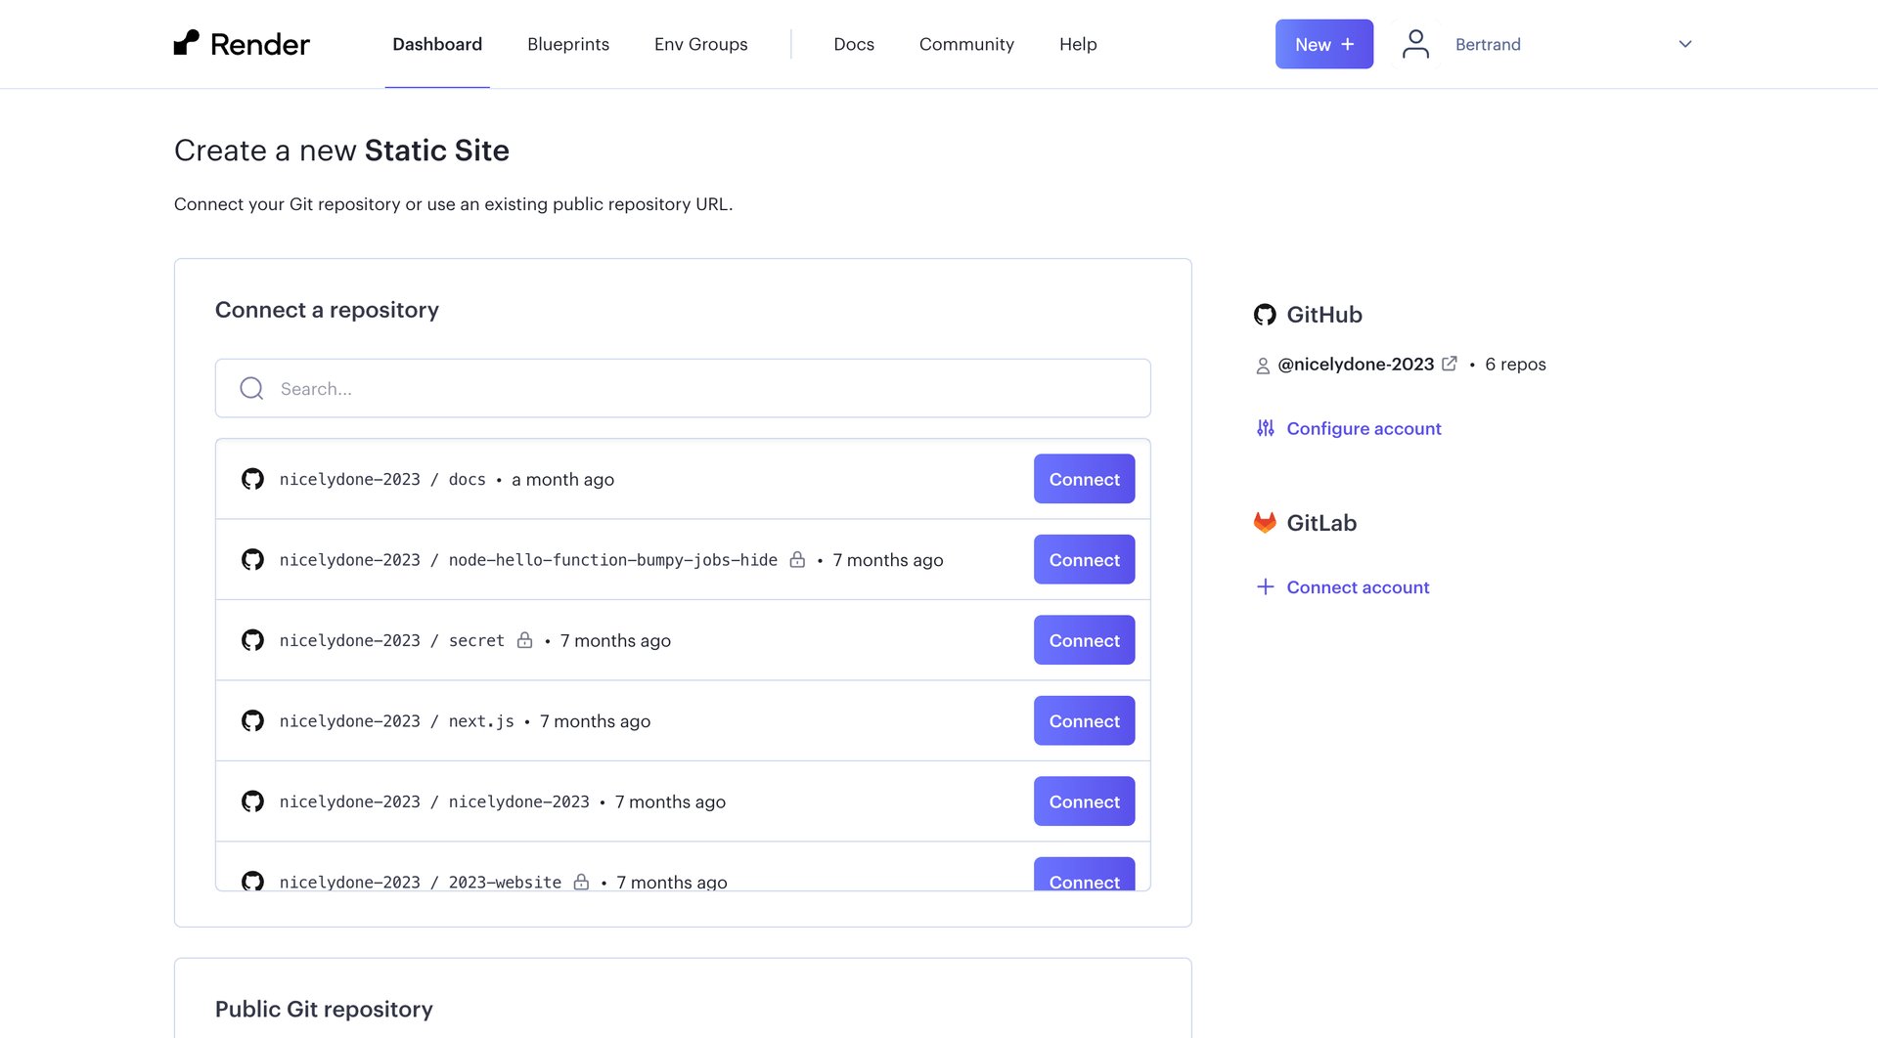This screenshot has width=1878, height=1038.
Task: Open the Blueprints tab
Action: point(567,44)
